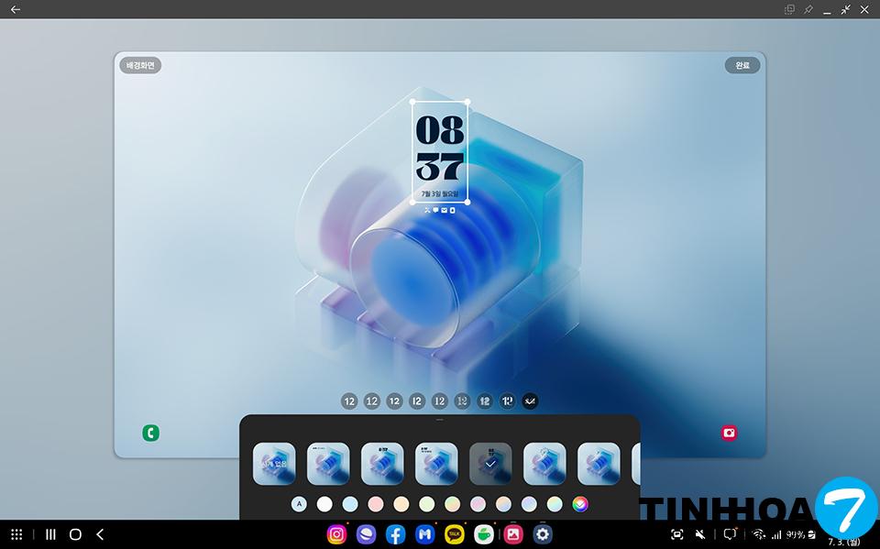Select the first clock font style
880x549 pixels.
coord(349,401)
